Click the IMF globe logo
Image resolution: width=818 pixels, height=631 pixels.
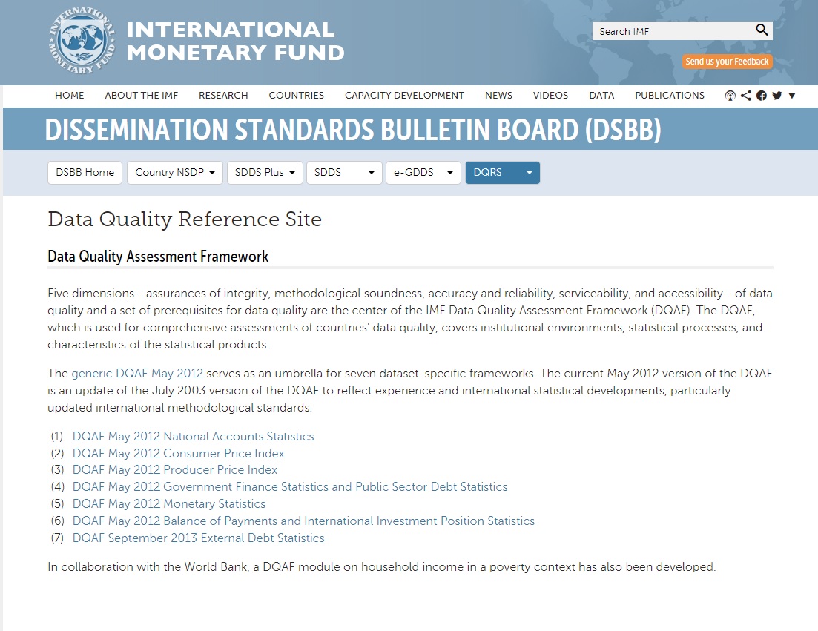coord(82,40)
